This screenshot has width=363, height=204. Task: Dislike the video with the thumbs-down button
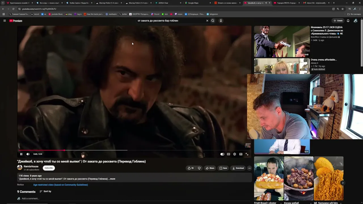[x=199, y=168]
